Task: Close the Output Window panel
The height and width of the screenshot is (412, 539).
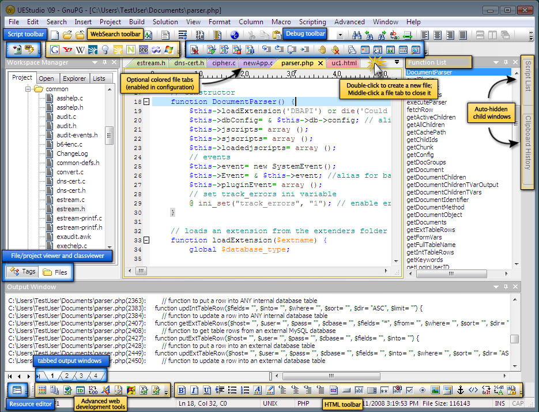Action: tap(515, 287)
